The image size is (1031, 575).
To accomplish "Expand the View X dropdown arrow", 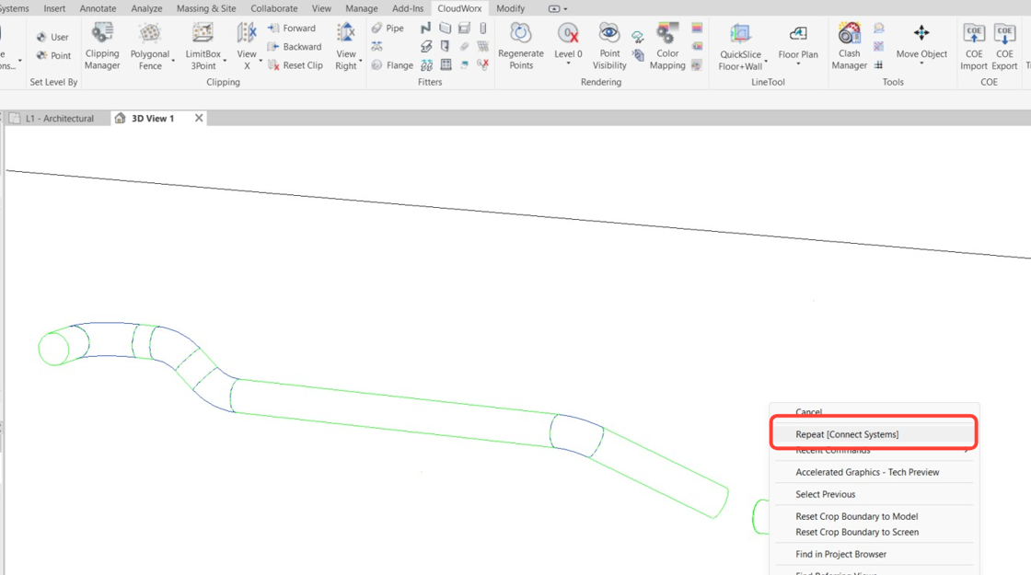I will (x=261, y=61).
